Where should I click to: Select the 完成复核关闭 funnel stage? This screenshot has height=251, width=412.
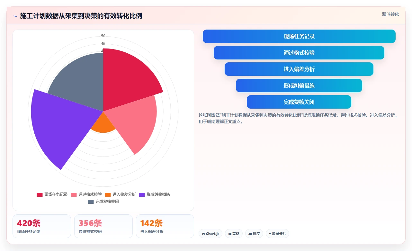coord(299,102)
